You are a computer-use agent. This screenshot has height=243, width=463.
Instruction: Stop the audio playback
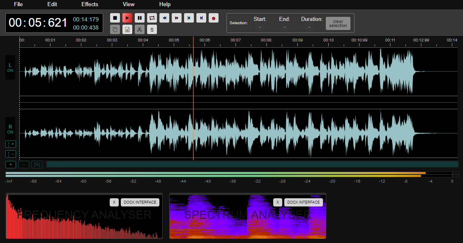[x=115, y=18]
